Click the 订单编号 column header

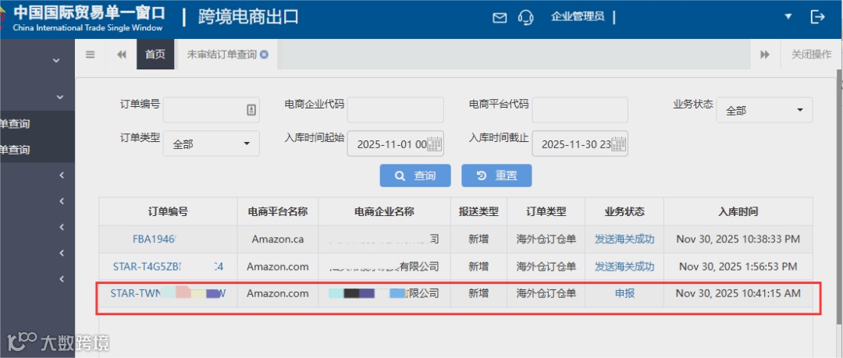point(169,211)
